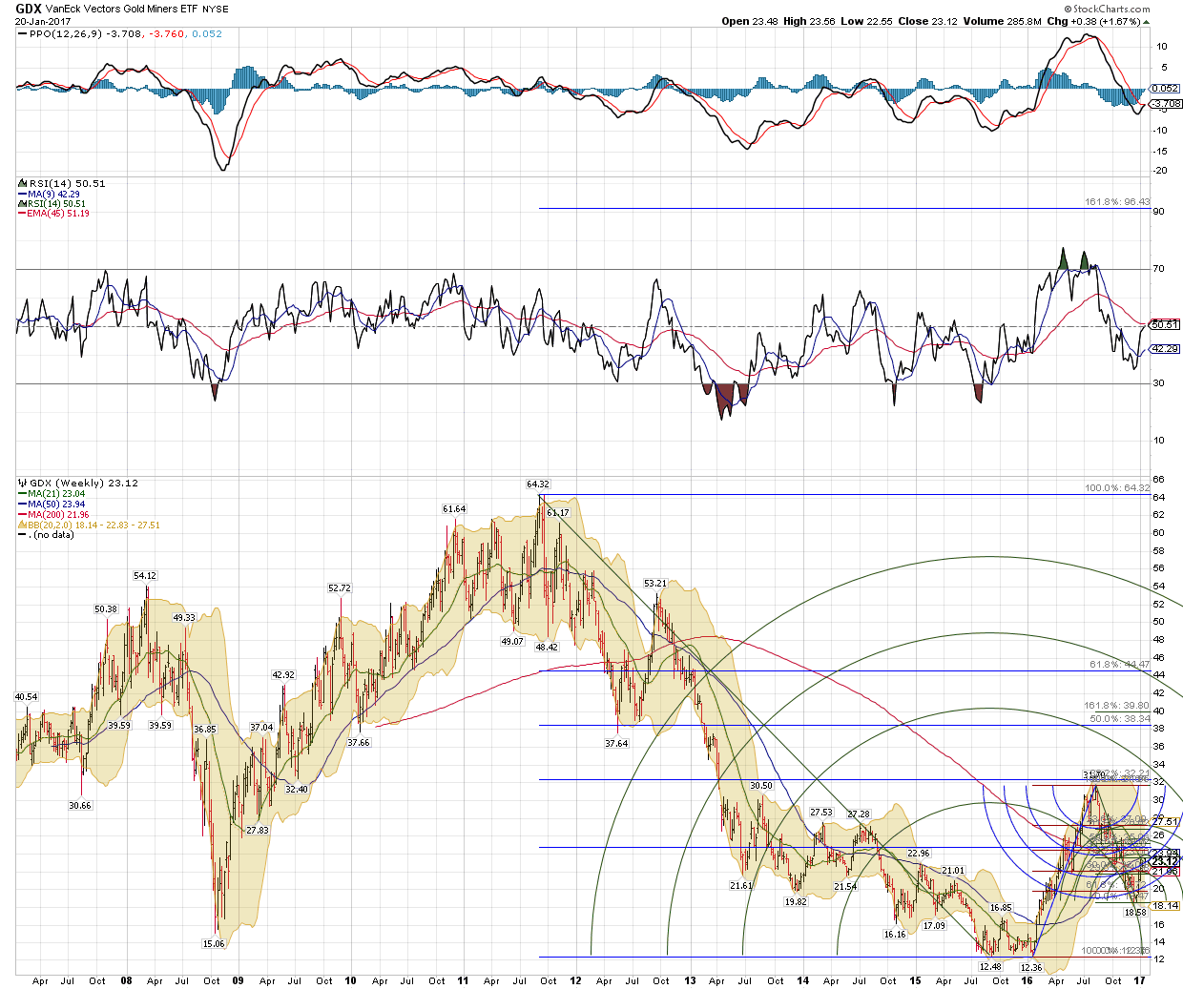Click the 15.06 low price label

pyautogui.click(x=214, y=943)
